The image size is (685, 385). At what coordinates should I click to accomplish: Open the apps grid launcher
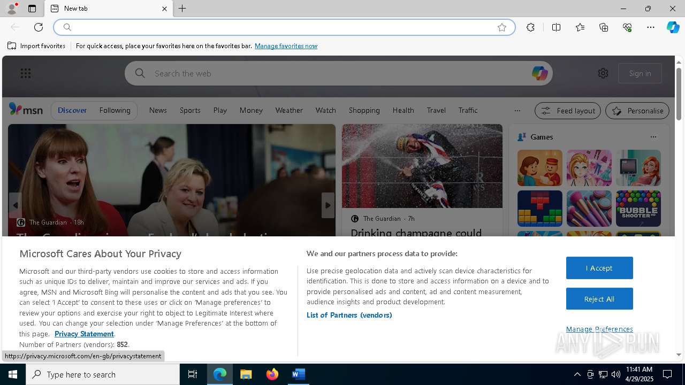point(26,73)
